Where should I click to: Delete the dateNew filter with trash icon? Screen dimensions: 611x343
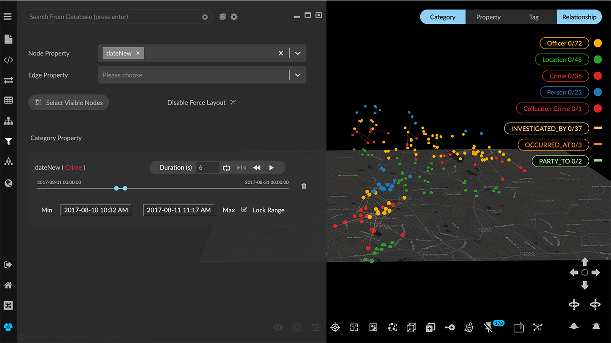pyautogui.click(x=304, y=186)
